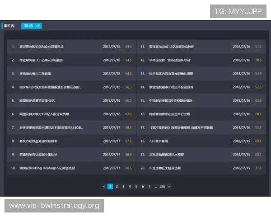The height and width of the screenshot is (217, 271).
Task: Open event 16 about 特朗普 and 普京 meeting
Action: click(169, 114)
